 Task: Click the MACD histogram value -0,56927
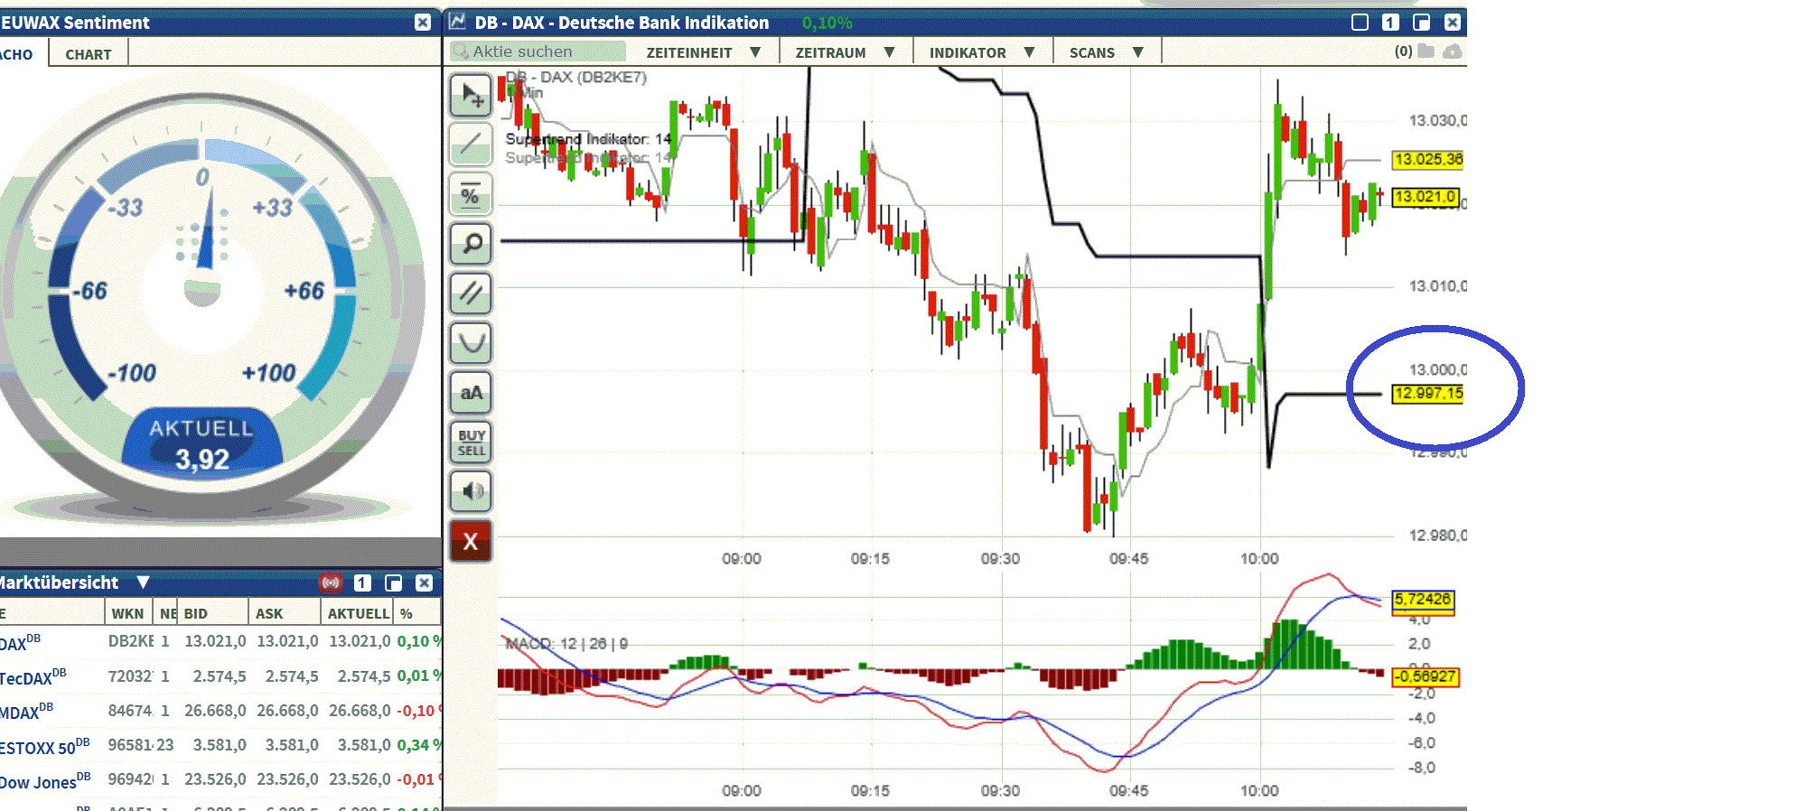tap(1426, 676)
